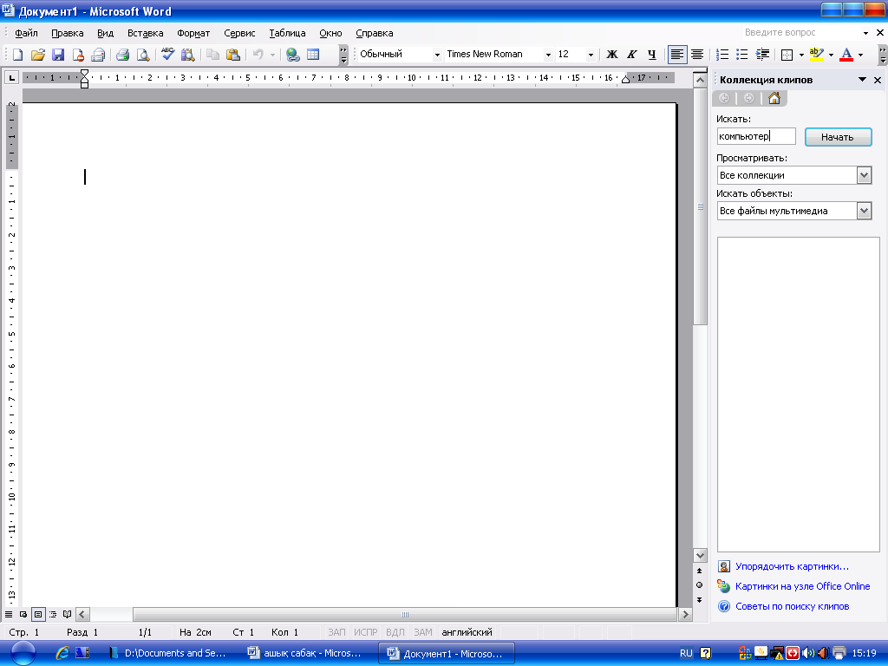
Task: Create a new blank document
Action: tap(17, 55)
